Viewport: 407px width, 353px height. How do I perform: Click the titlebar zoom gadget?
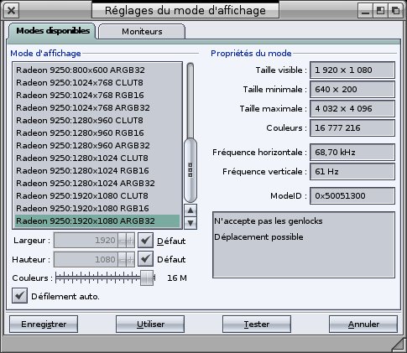click(380, 10)
